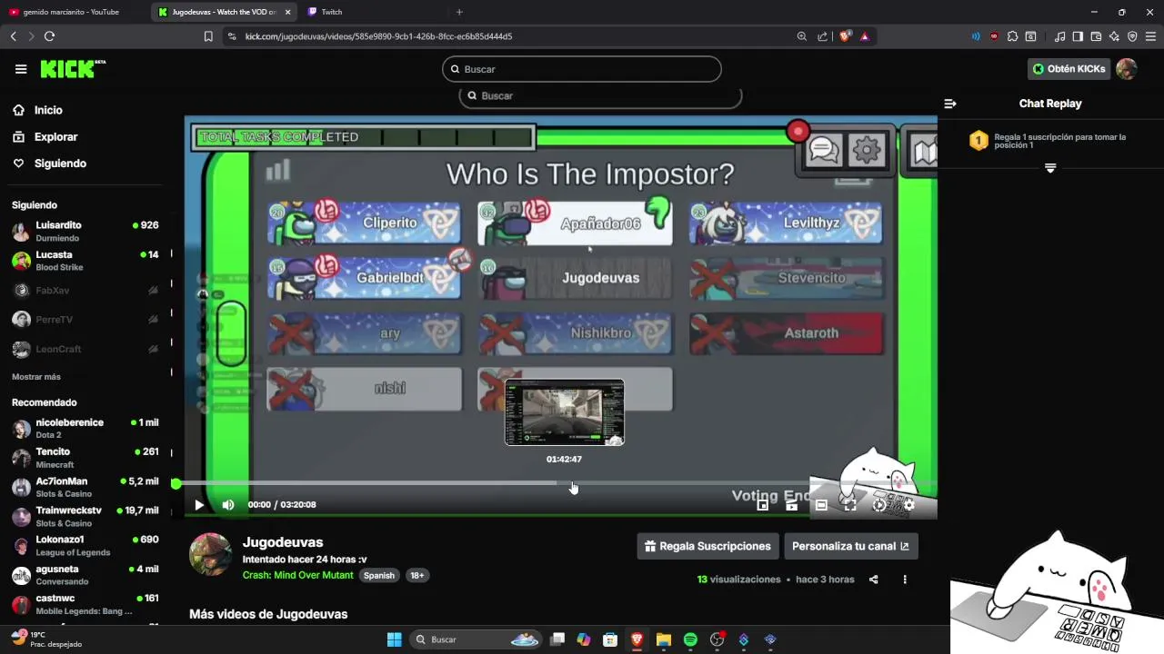1164x654 pixels.
Task: Switch to gemido marcianito YouTube tab
Action: (x=73, y=12)
